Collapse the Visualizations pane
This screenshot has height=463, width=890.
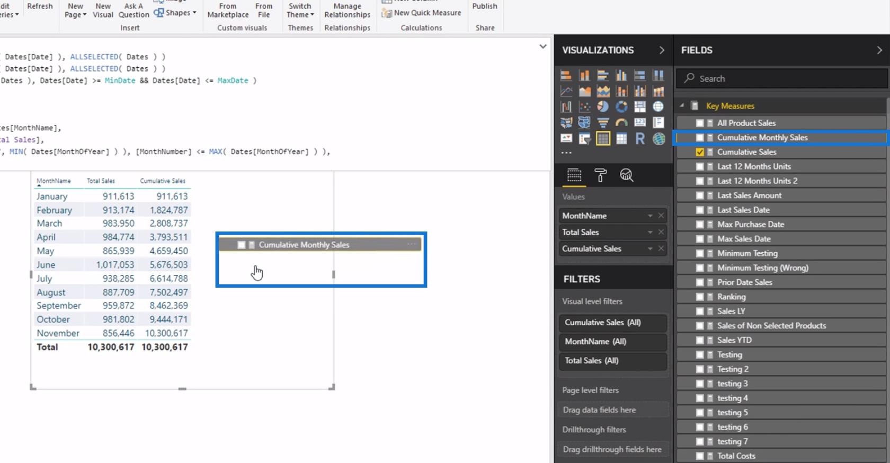(662, 50)
